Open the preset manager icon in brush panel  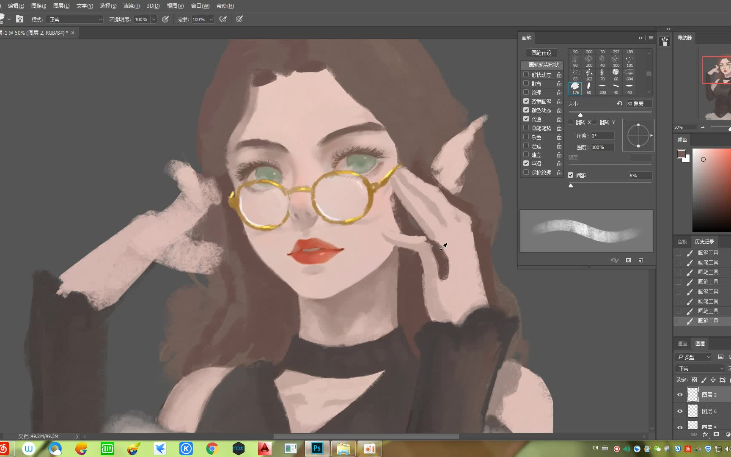629,260
